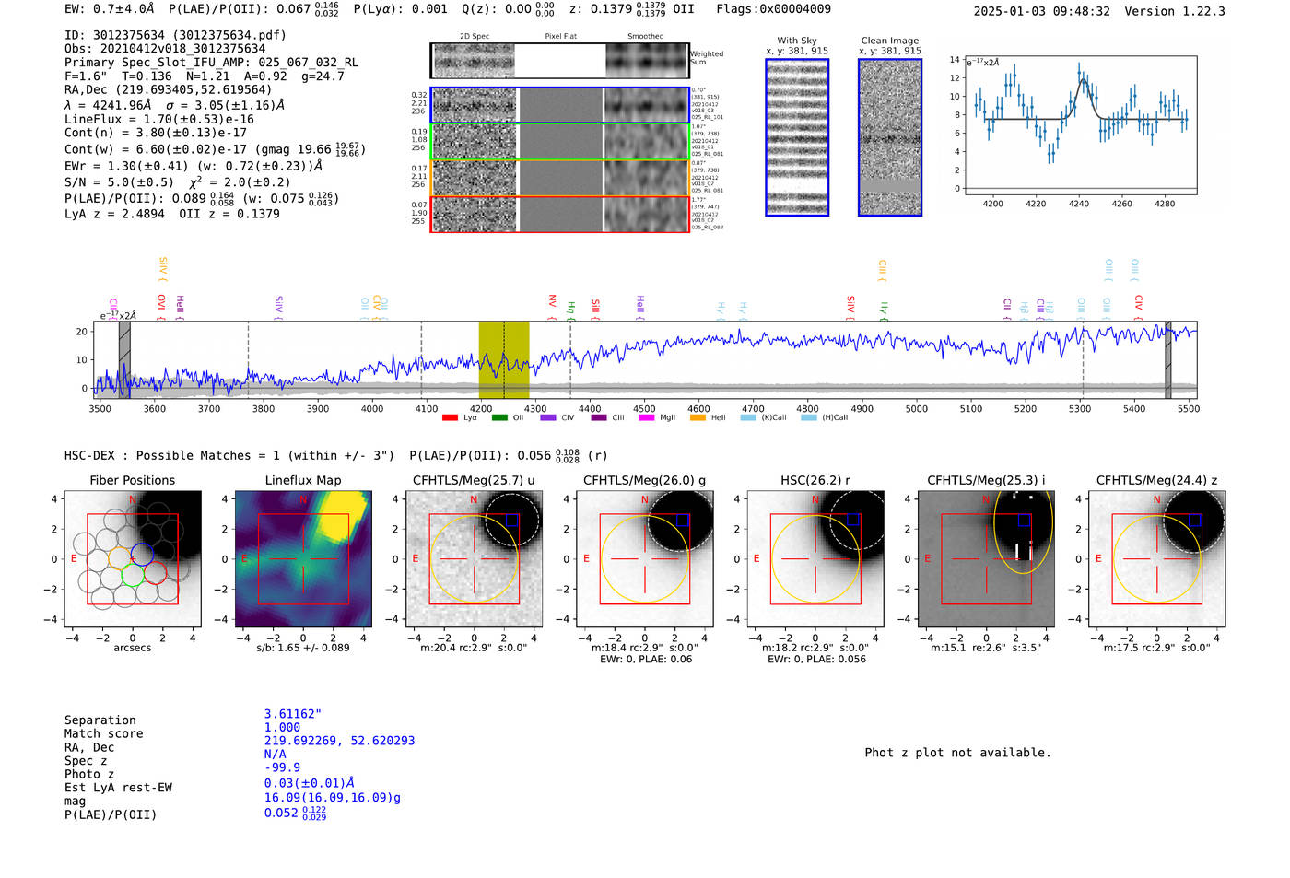Open the CFHTLS/Meg(25.3) i band cutout
Image resolution: width=1290 pixels, height=878 pixels.
986,558
